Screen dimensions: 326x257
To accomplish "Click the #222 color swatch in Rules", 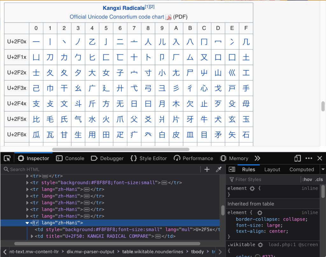I will 258,256.
